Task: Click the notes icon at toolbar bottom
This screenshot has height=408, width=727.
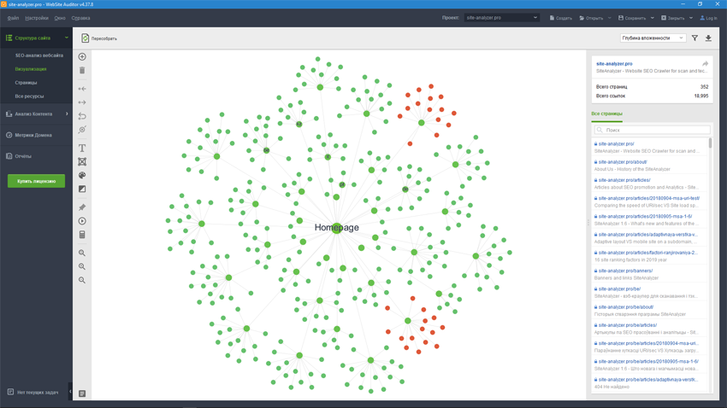Action: click(82, 393)
